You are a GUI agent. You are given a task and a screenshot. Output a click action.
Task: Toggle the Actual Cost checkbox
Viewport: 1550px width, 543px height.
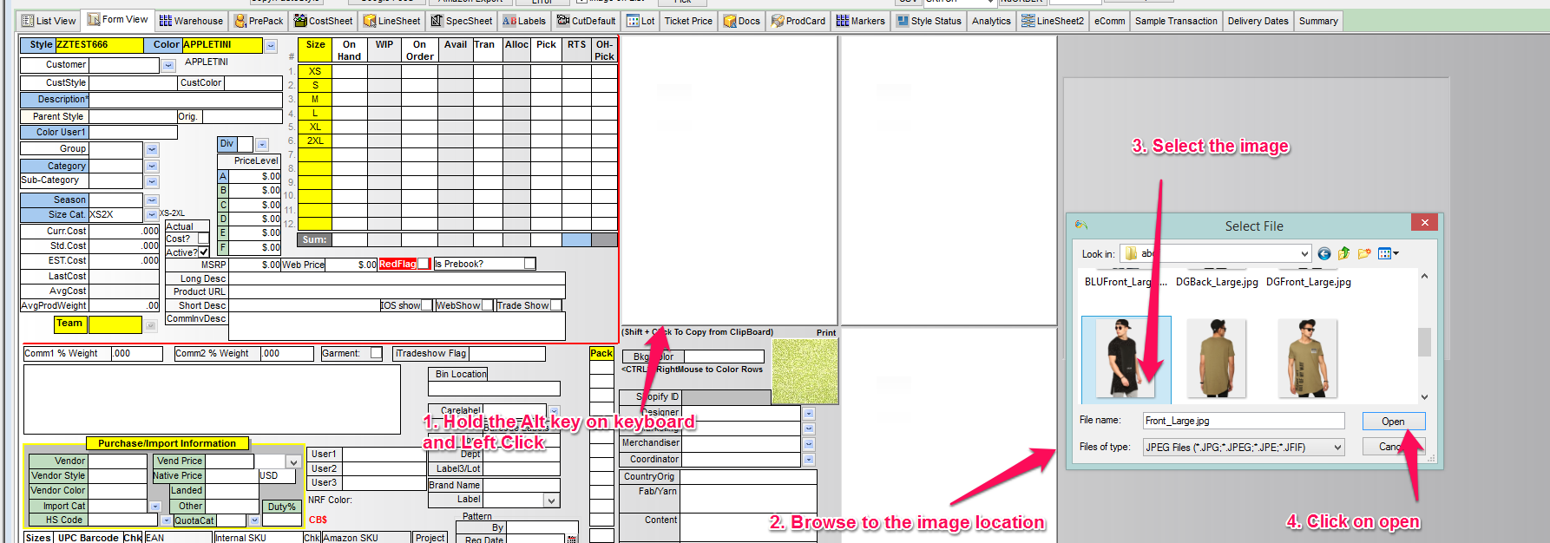203,239
